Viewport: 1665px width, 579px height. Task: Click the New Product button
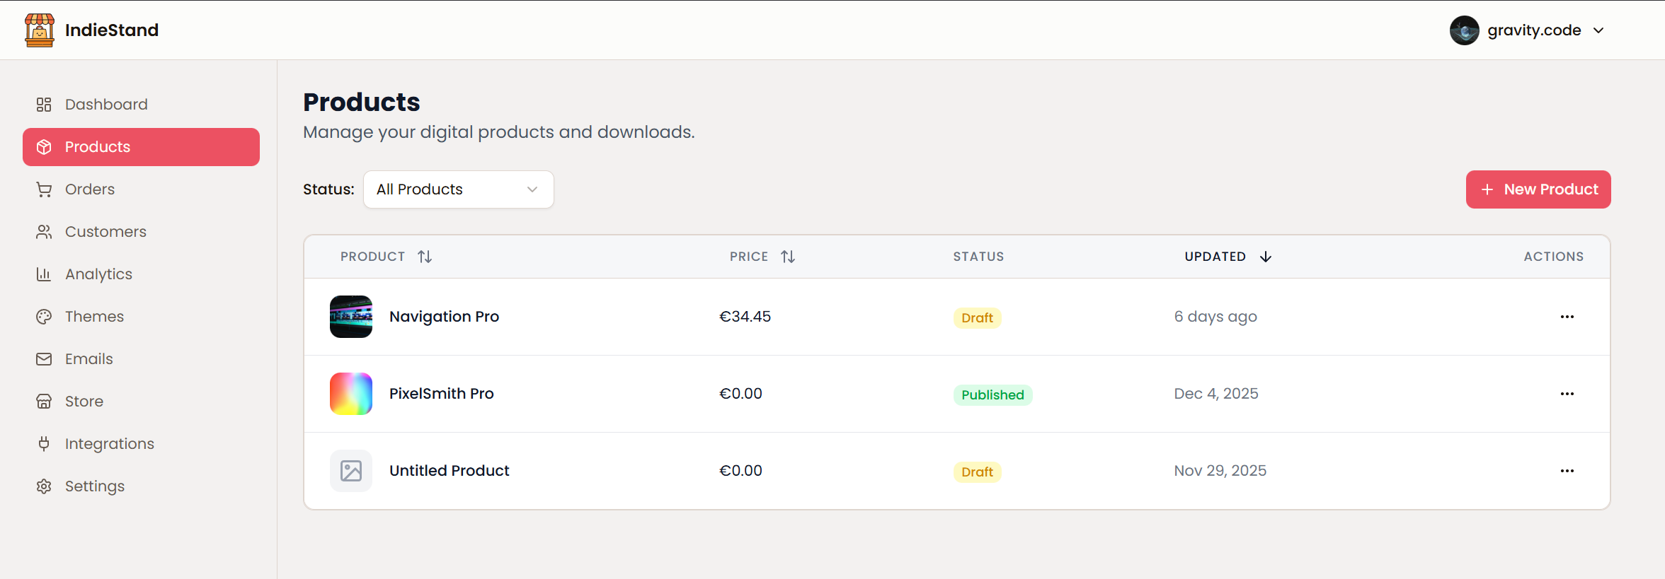[1538, 189]
